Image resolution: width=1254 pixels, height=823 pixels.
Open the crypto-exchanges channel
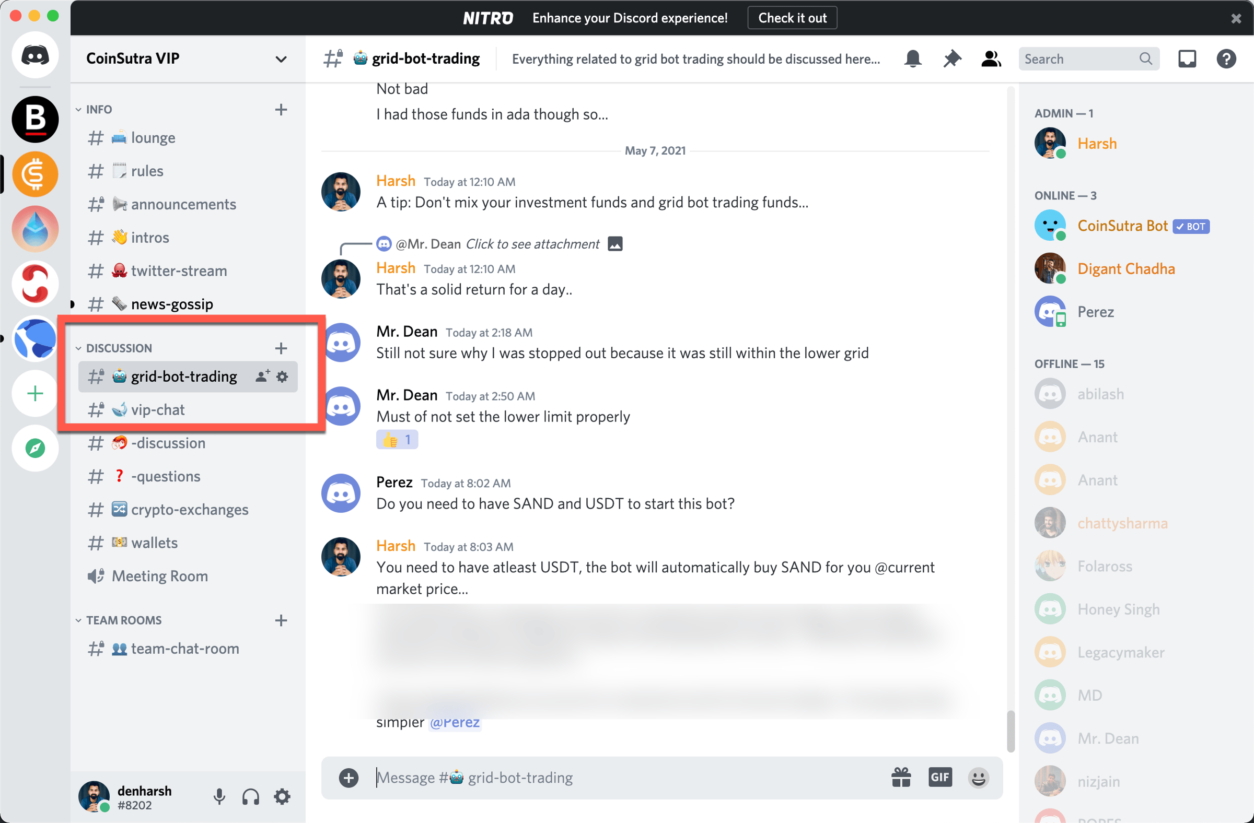[189, 509]
